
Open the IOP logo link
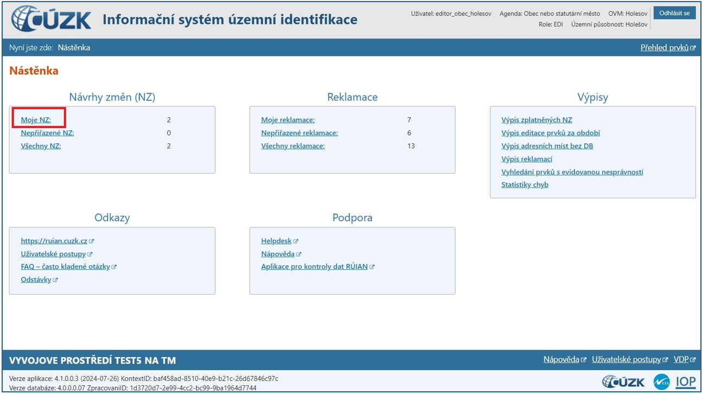click(685, 382)
